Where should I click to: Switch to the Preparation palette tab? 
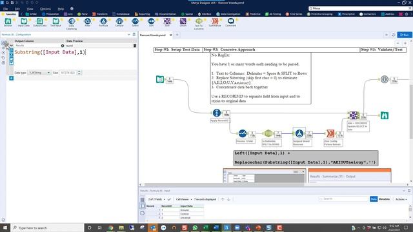tap(50, 14)
